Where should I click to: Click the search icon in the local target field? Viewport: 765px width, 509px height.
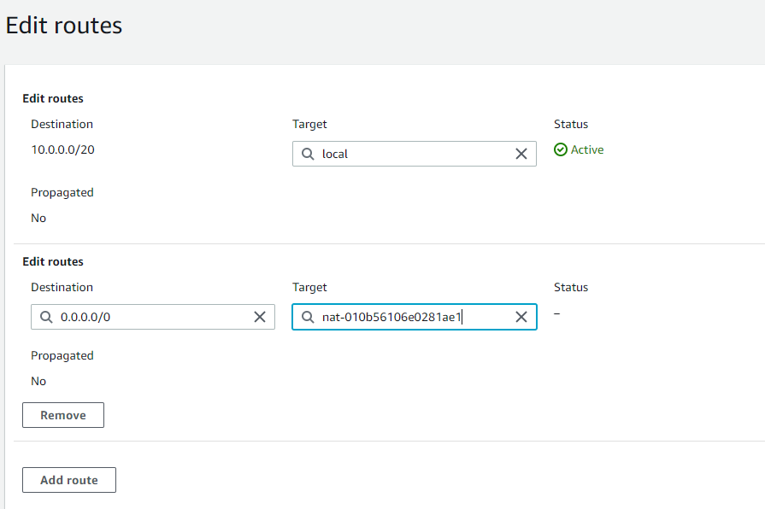click(308, 154)
